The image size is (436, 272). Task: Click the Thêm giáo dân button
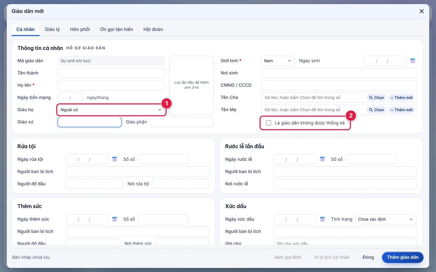pos(402,257)
